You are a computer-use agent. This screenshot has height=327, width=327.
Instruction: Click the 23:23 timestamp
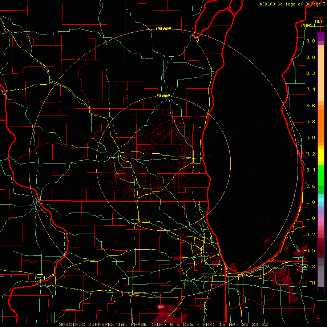[260, 324]
